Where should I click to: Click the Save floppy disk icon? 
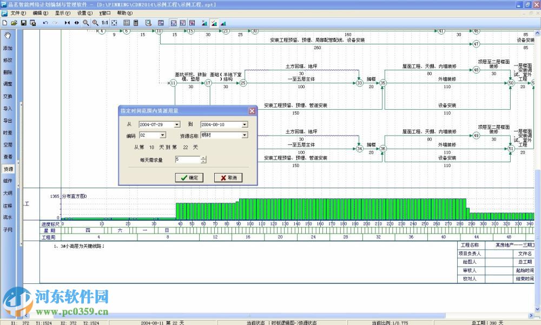coord(23,23)
